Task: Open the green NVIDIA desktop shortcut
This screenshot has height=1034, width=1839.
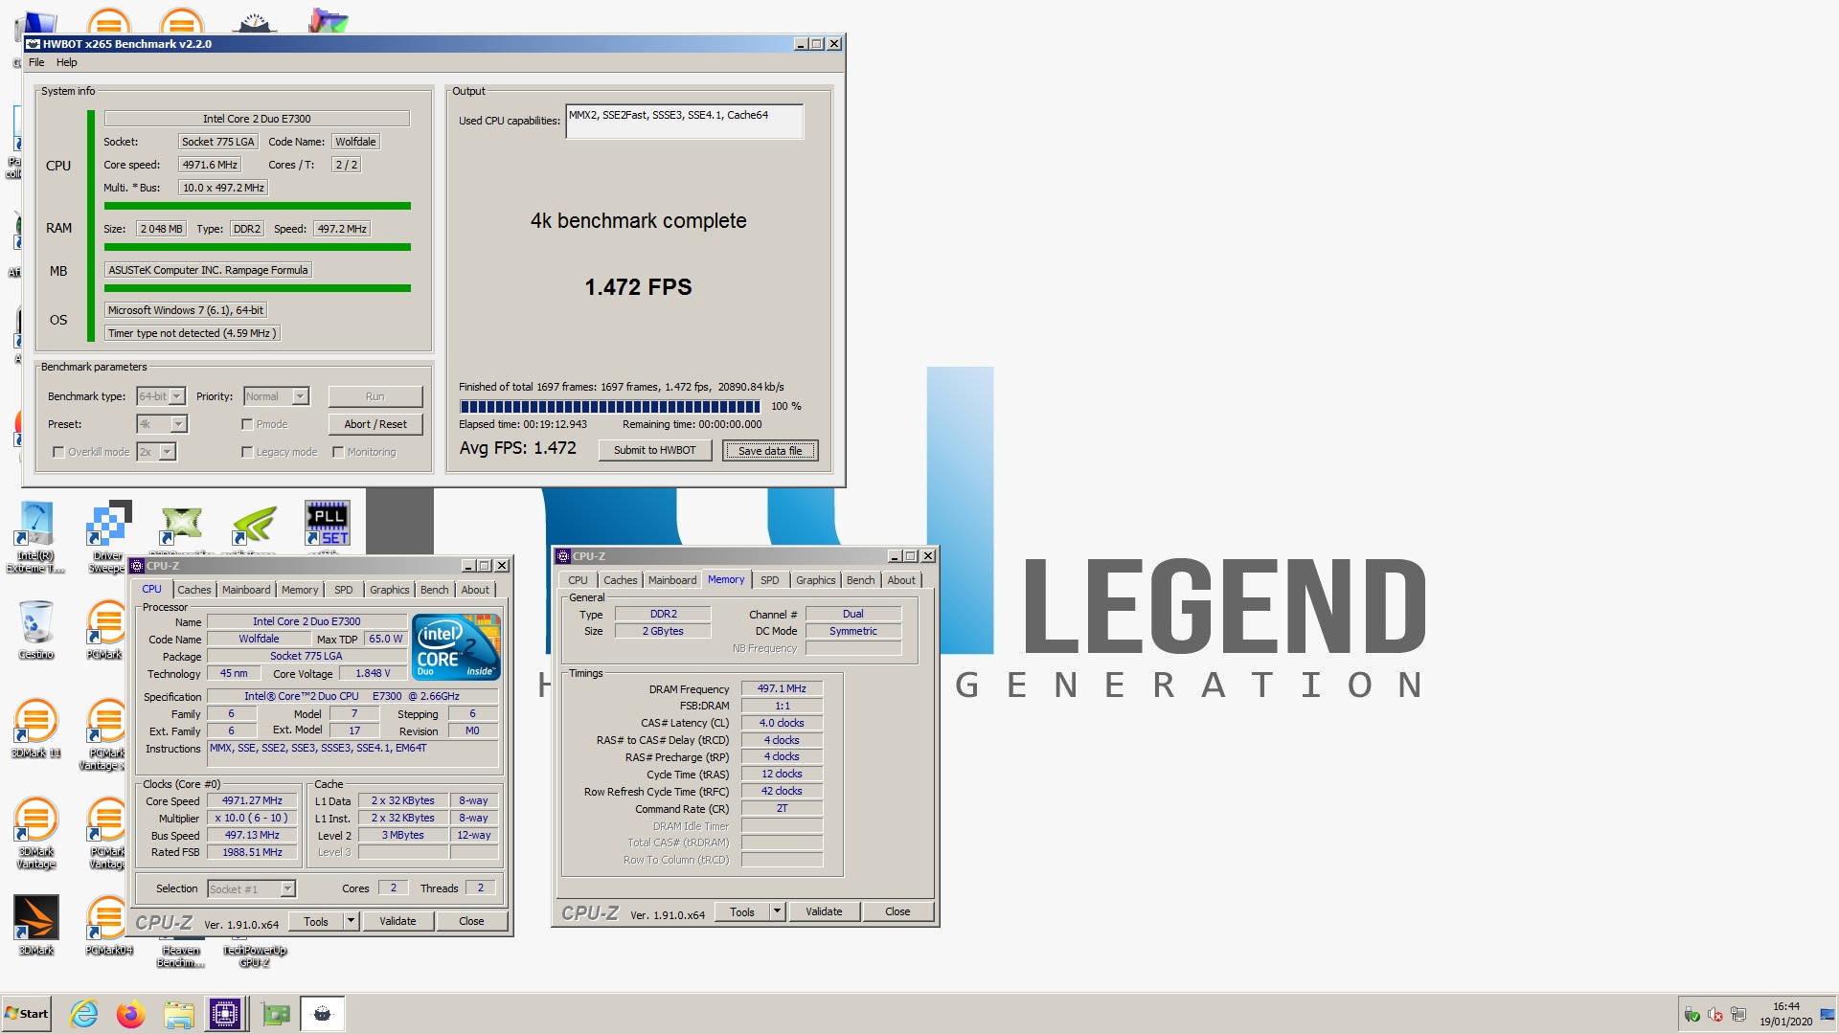Action: [x=255, y=526]
